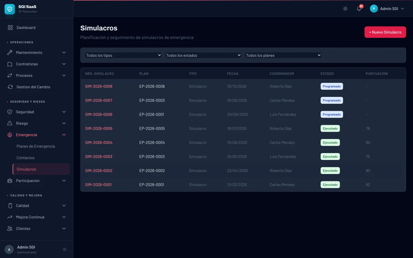Toggle light theme with the top sun icon
Viewport: 413px width, 258px height.
coord(345,9)
